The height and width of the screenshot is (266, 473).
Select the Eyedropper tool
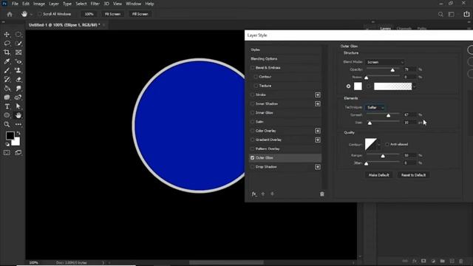click(x=7, y=61)
